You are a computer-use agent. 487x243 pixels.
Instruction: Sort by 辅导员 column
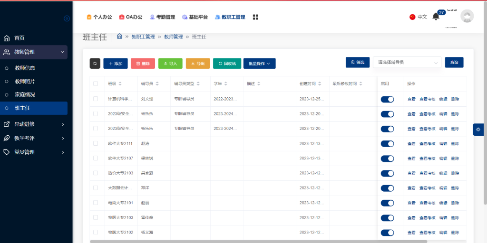click(x=157, y=84)
